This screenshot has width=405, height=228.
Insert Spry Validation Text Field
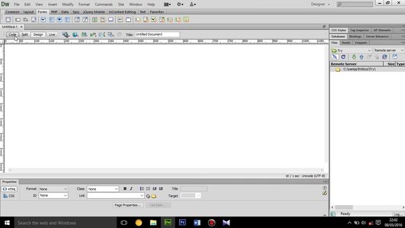[x=138, y=20]
